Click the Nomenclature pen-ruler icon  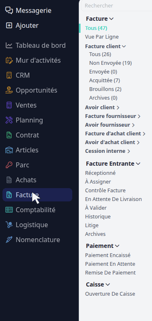coord(9,240)
